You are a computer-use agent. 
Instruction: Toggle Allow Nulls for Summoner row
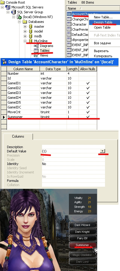[x=88, y=117]
